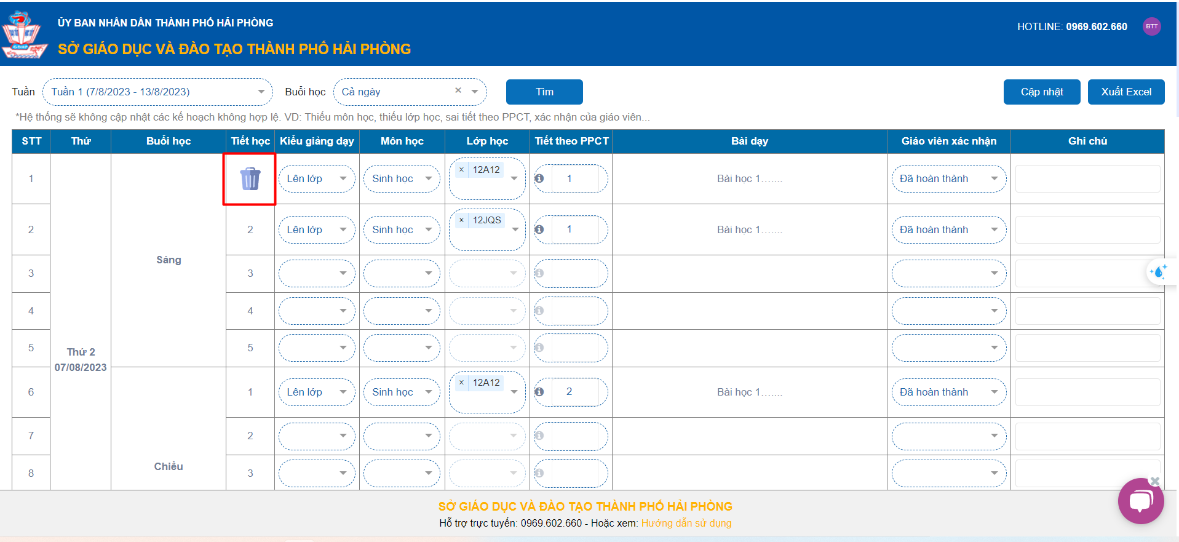Click the blue water drop floating icon
Image resolution: width=1179 pixels, height=542 pixels.
[x=1159, y=272]
